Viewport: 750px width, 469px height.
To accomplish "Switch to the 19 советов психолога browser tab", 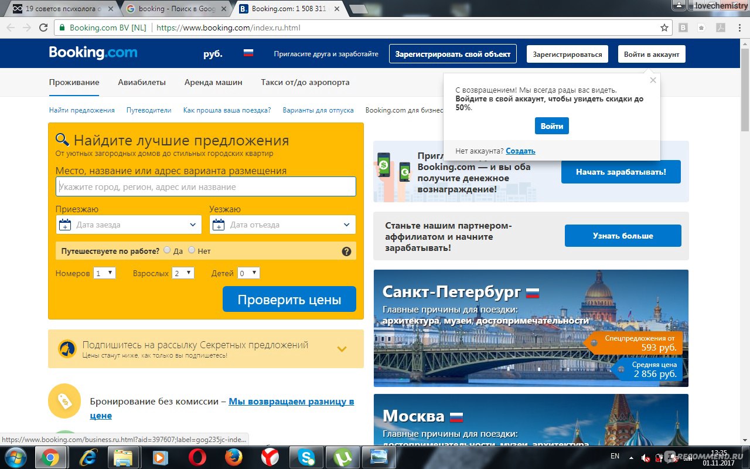I will point(62,9).
